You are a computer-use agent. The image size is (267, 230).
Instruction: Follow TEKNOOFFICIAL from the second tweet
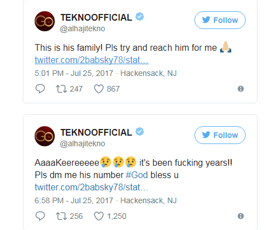(220, 135)
